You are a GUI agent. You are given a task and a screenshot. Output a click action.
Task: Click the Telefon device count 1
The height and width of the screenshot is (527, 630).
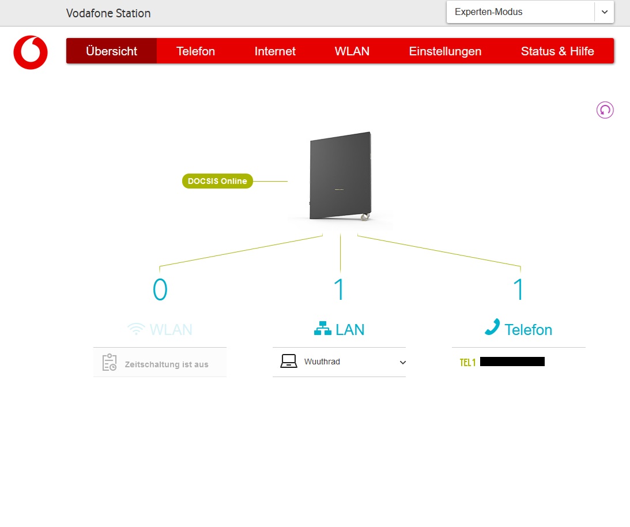click(x=519, y=289)
